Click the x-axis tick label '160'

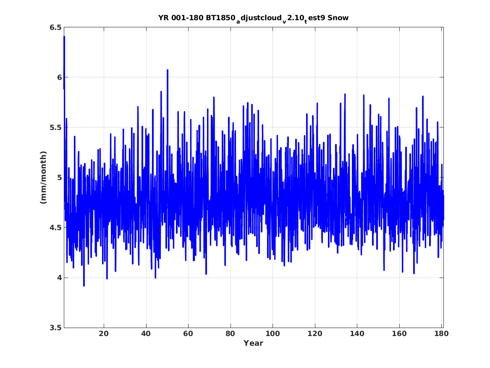pos(399,334)
